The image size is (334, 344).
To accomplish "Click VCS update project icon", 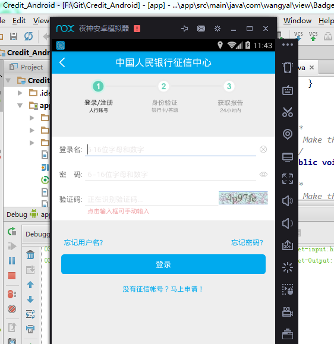I will tap(298, 36).
